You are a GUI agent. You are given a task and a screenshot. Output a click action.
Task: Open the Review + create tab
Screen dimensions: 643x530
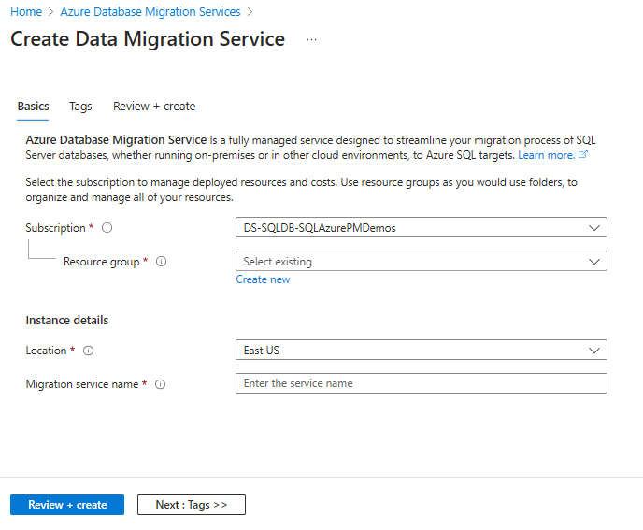(154, 107)
